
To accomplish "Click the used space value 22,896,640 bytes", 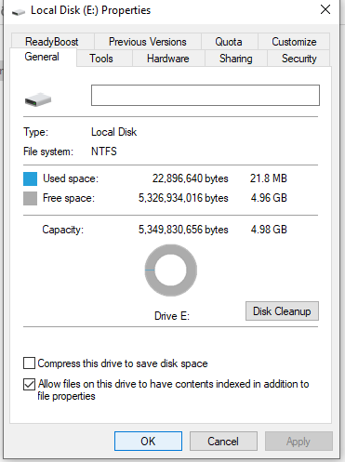I will tap(190, 178).
